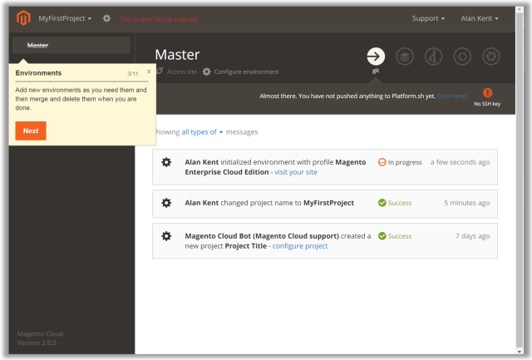This screenshot has height=360, width=532.
Task: Click gear icon on initialized environment message
Action: point(166,163)
